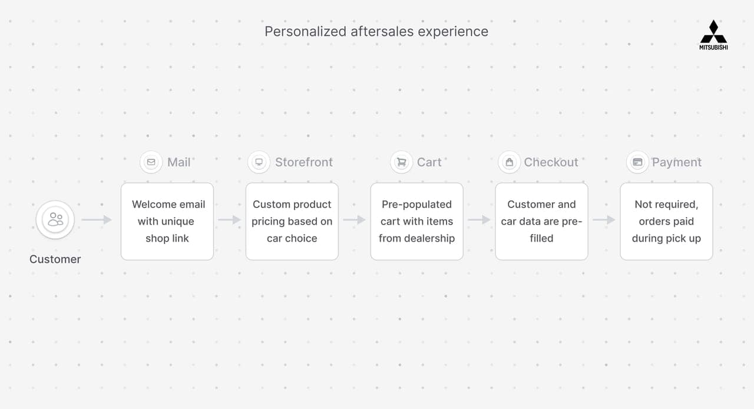754x409 pixels.
Task: Click the Storefront label text
Action: (304, 162)
